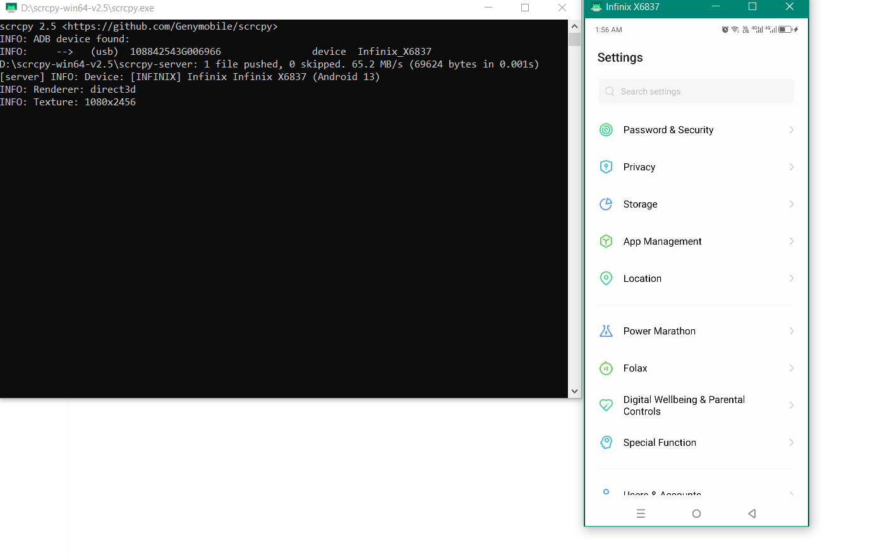
Task: Click the Special Function head icon
Action: pos(606,443)
